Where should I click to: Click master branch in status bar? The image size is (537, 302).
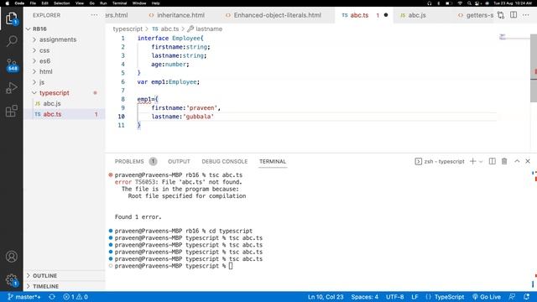coord(24,297)
